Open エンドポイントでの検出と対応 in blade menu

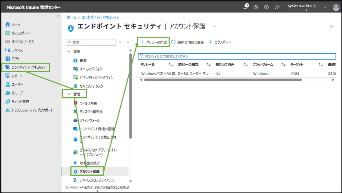95,139
